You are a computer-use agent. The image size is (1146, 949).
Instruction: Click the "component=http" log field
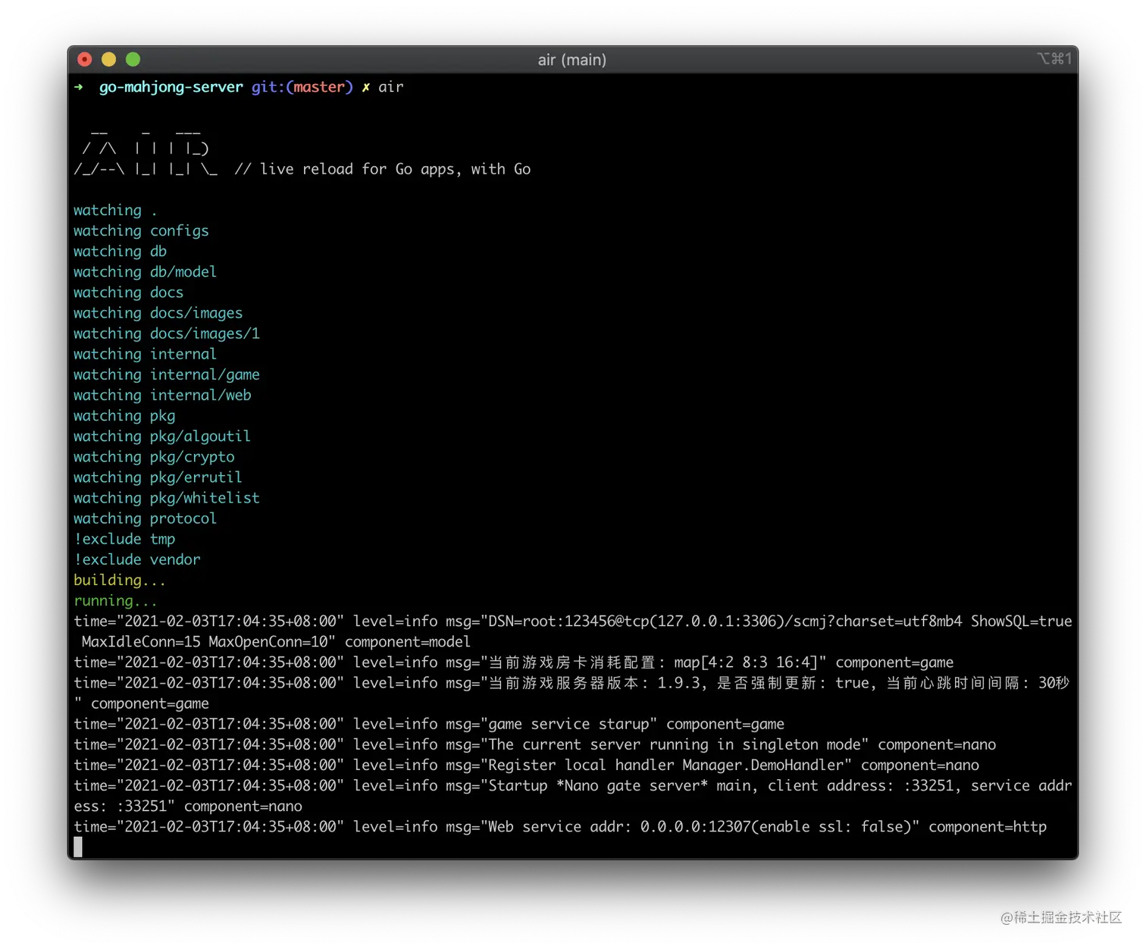point(988,826)
